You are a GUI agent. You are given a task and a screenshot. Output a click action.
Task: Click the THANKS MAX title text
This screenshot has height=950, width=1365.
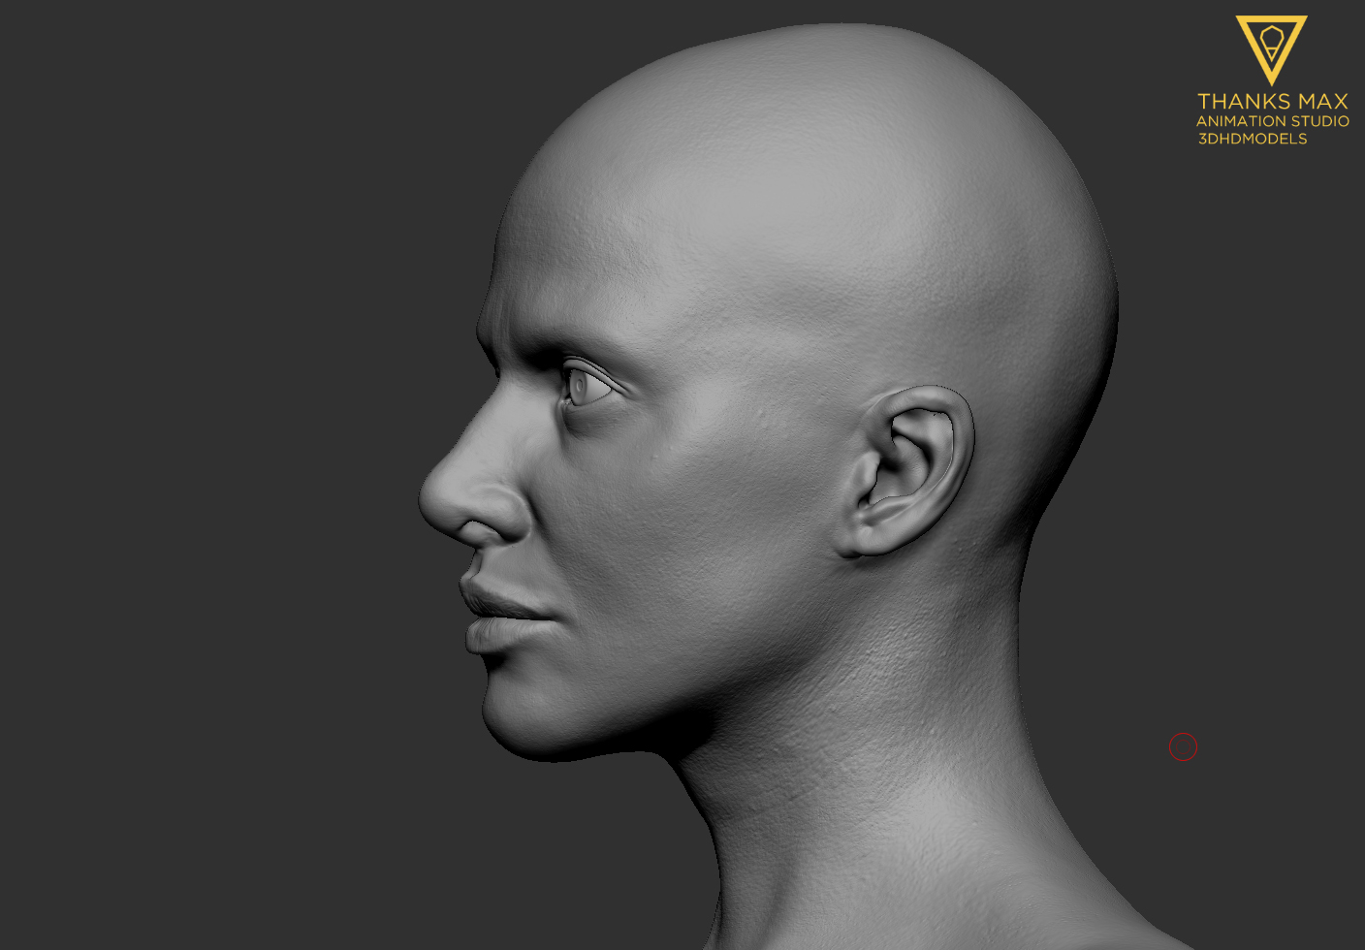(x=1273, y=100)
